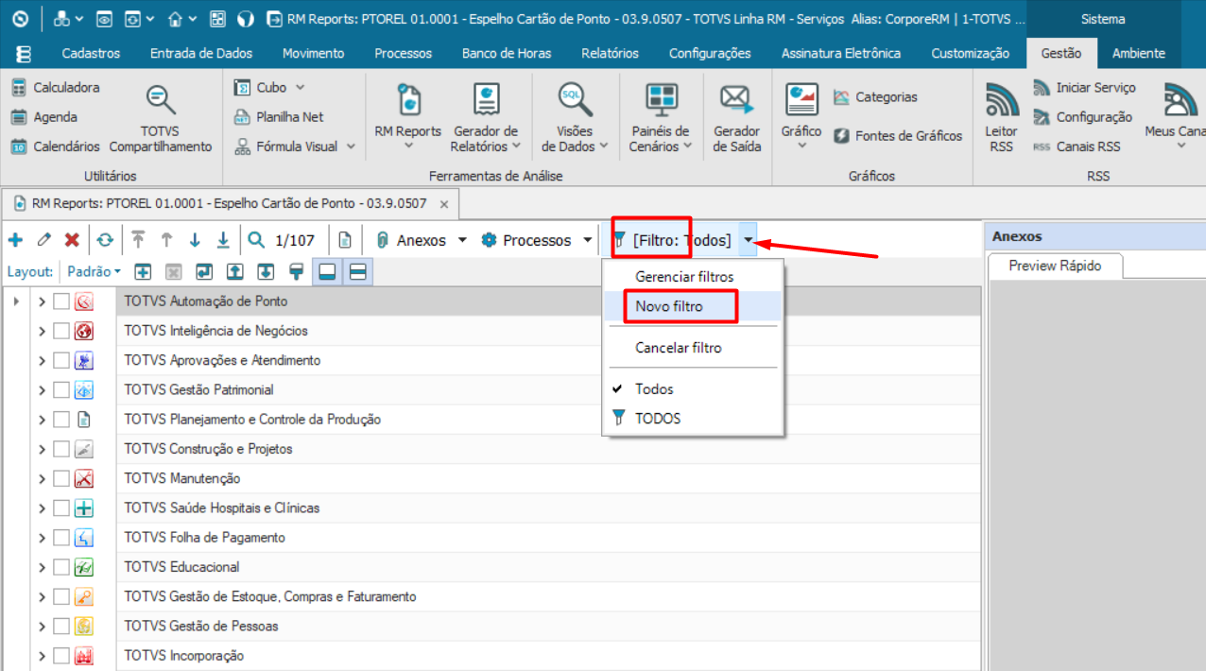Expand TOTVS Construção e Projetos node
The width and height of the screenshot is (1206, 671).
click(42, 449)
